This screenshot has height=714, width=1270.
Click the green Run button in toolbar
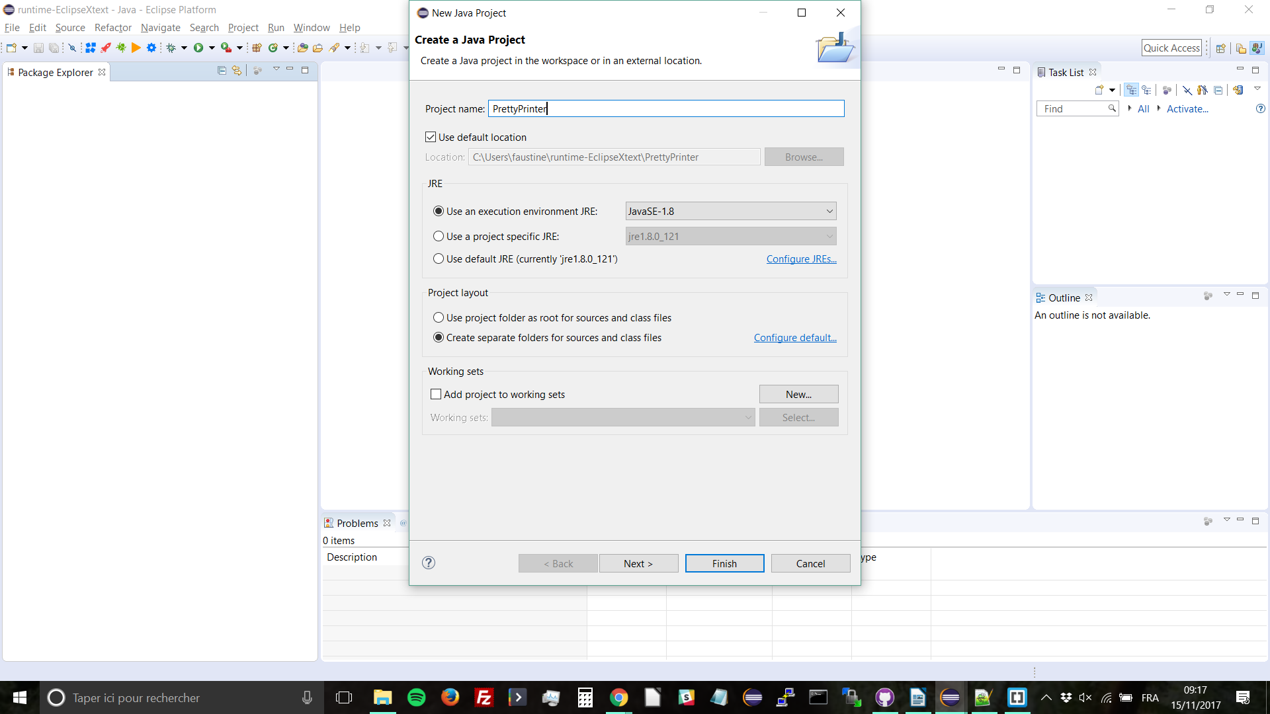(198, 48)
